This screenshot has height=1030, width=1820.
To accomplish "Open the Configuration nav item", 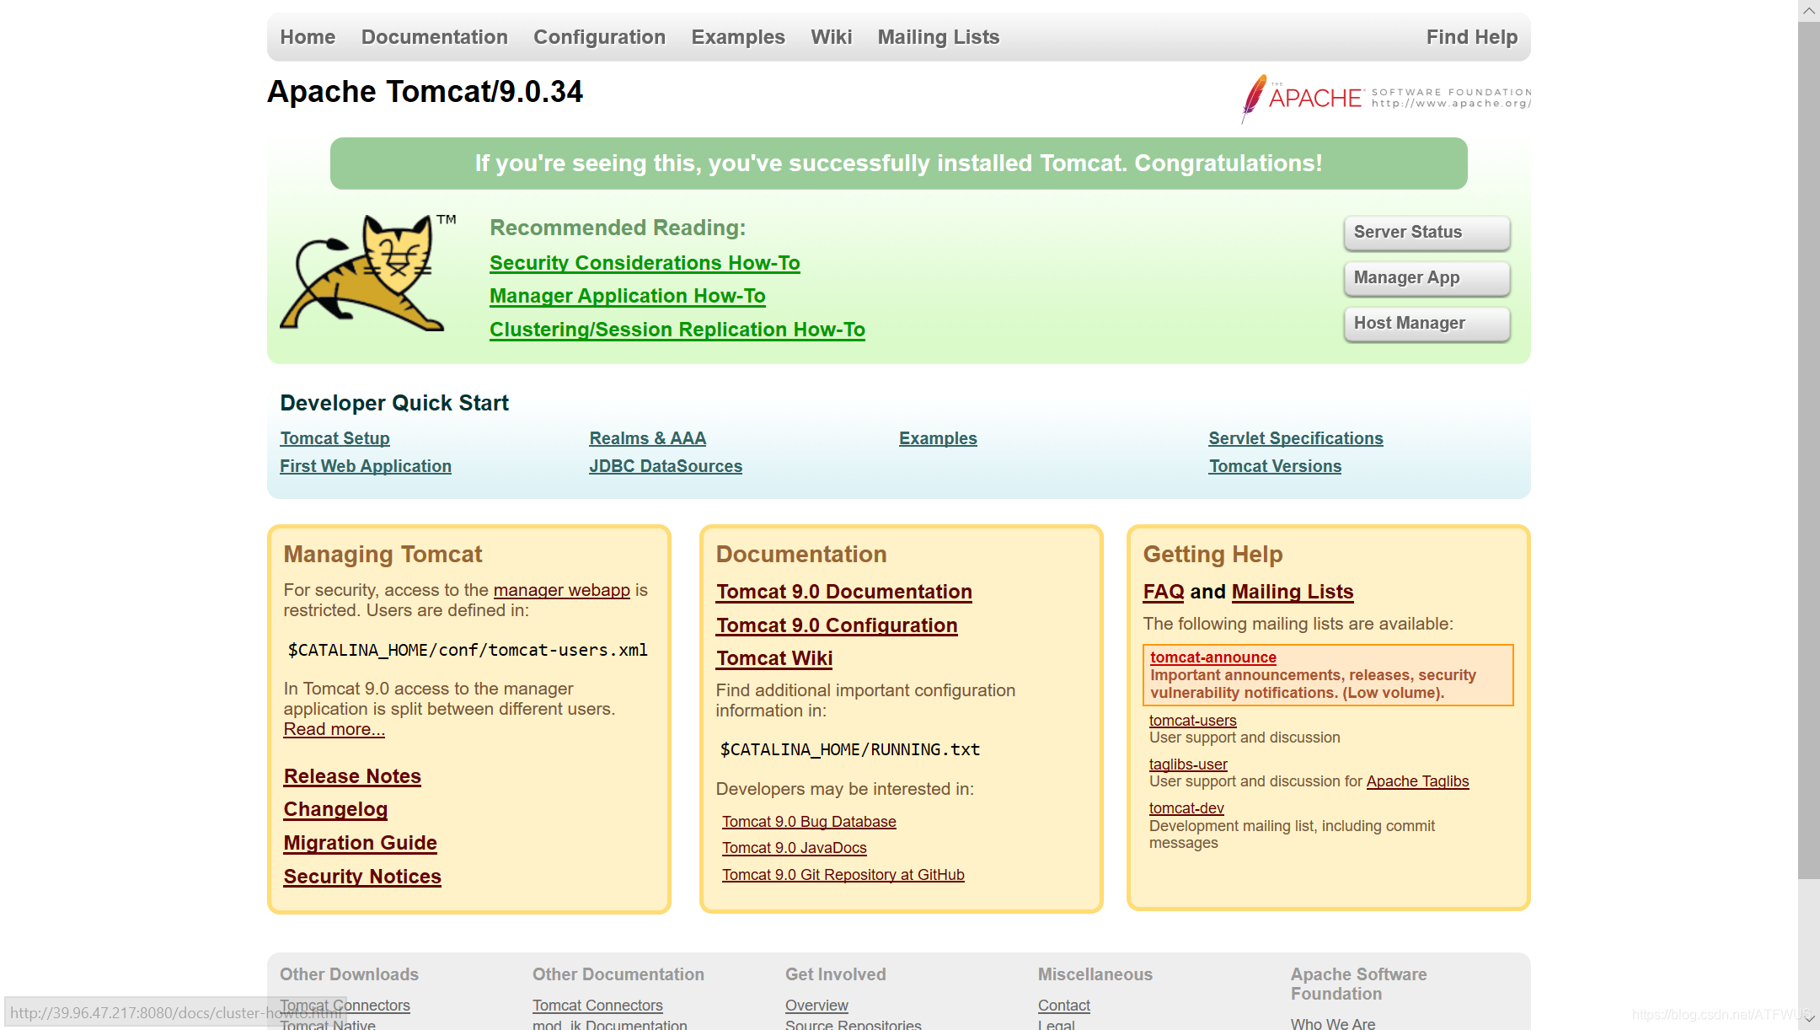I will [599, 37].
